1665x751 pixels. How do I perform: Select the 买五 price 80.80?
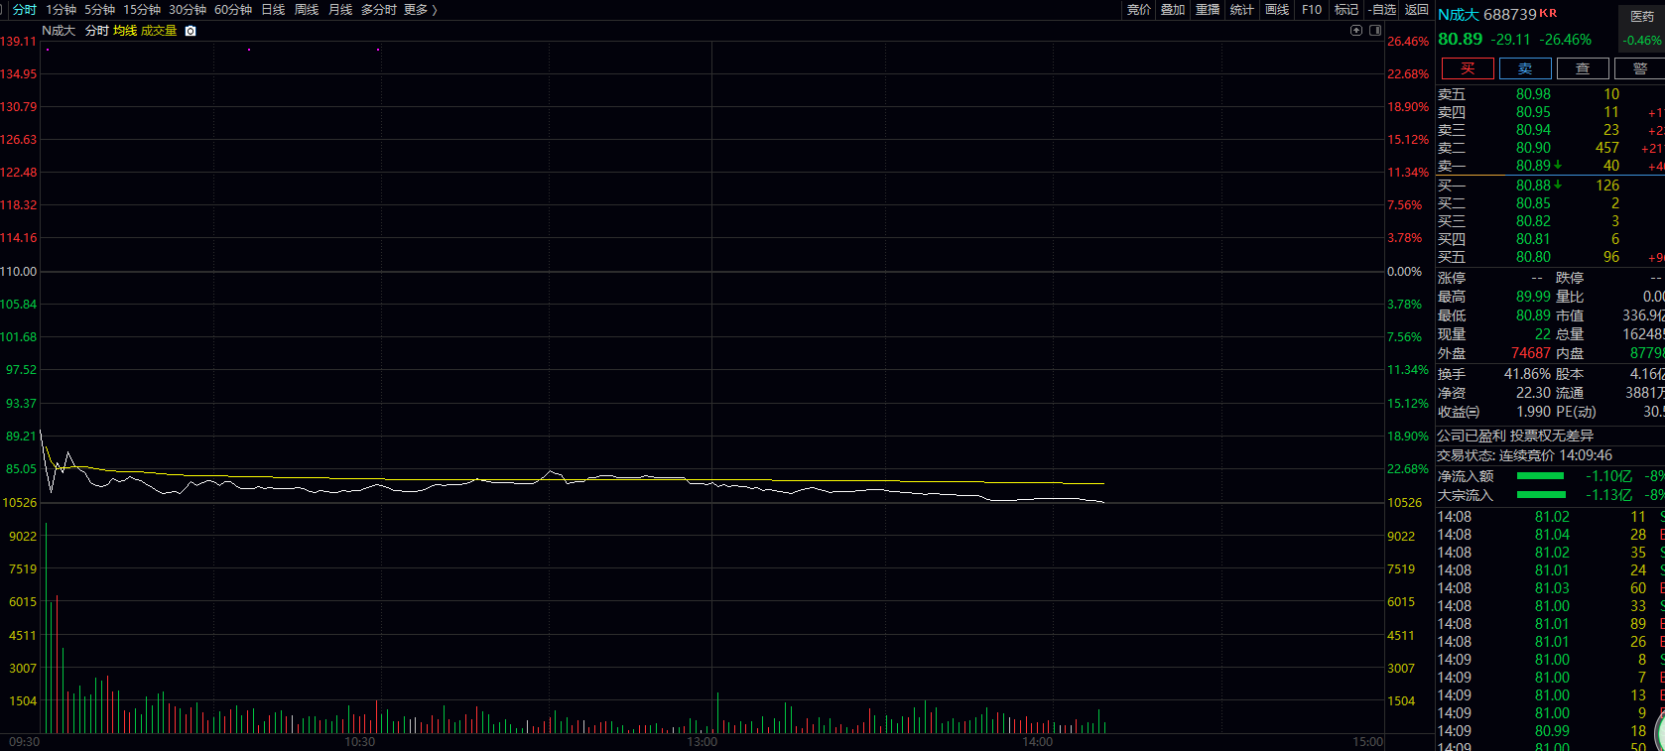point(1533,257)
